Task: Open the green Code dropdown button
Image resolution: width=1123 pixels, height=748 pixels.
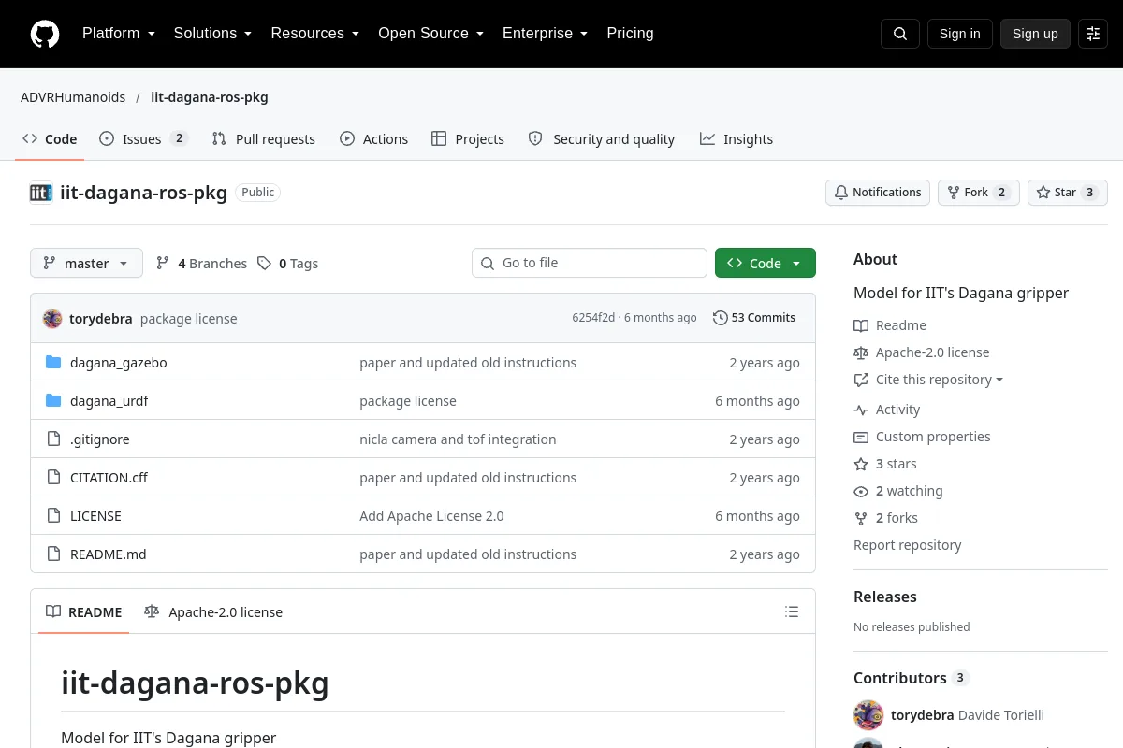Action: click(x=766, y=264)
